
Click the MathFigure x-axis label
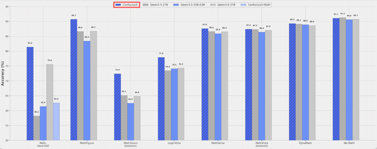coord(87,143)
